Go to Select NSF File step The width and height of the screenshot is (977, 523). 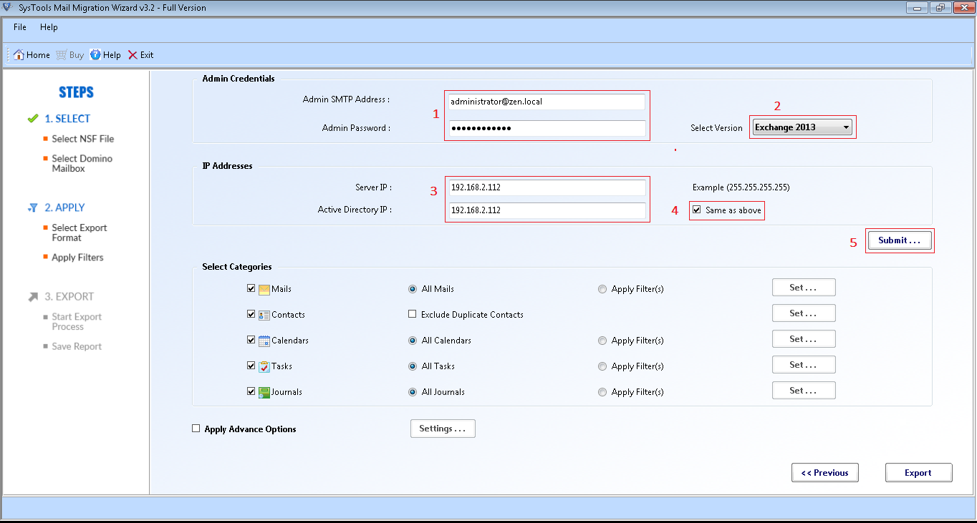82,139
